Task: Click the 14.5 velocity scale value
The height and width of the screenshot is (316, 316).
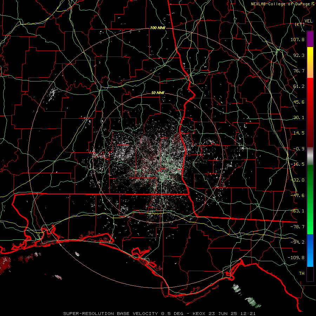Action: tap(299, 133)
